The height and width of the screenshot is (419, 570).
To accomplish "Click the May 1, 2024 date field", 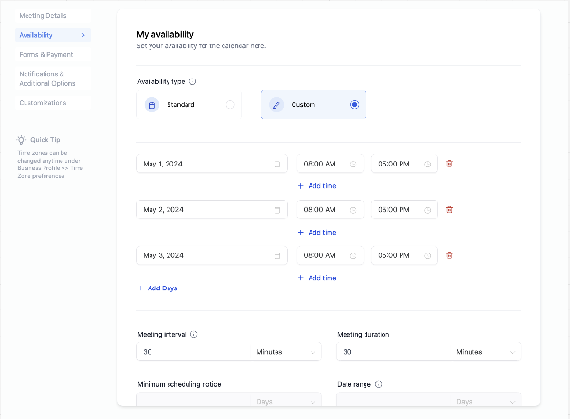I will pyautogui.click(x=212, y=164).
